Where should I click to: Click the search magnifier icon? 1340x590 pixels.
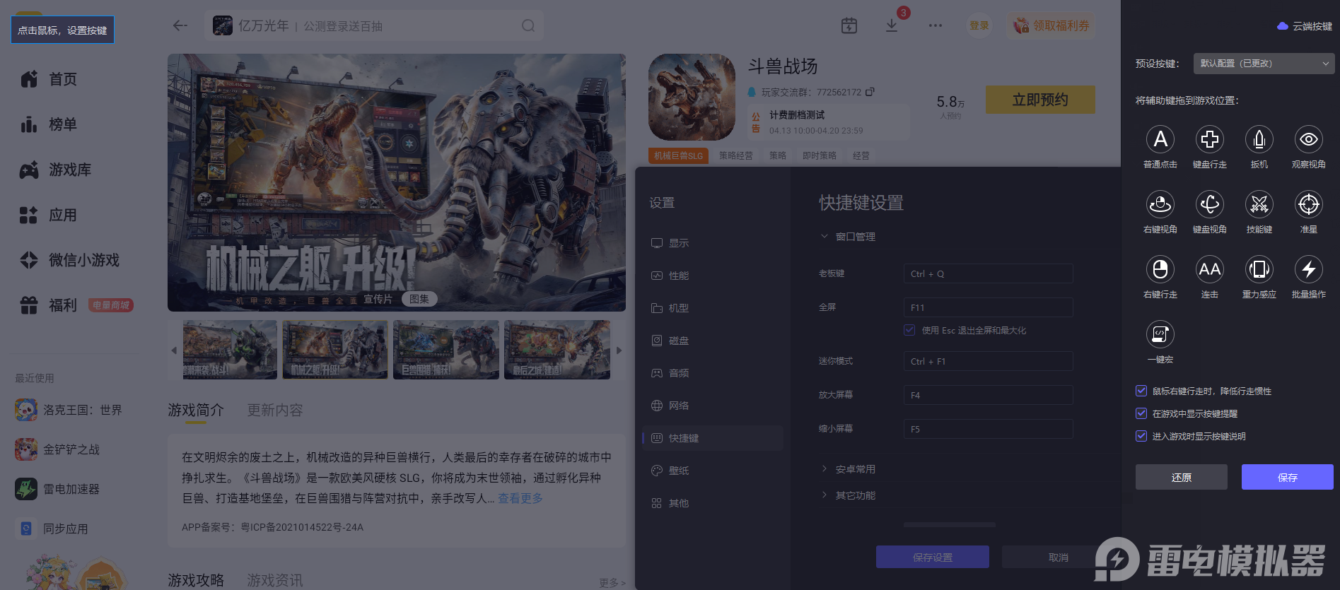tap(528, 25)
